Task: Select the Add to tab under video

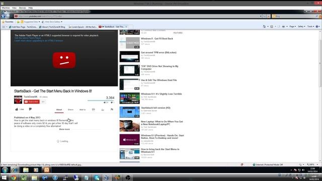Action: tap(83, 110)
